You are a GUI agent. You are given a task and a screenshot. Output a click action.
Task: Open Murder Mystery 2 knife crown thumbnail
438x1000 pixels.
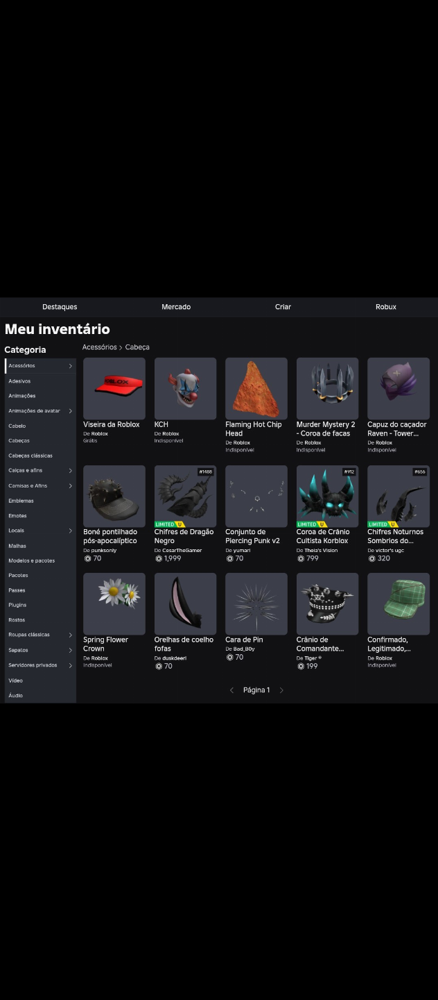coord(327,389)
